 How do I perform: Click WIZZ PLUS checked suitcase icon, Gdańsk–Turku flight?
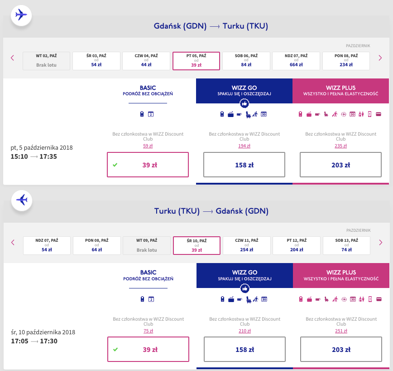point(309,114)
